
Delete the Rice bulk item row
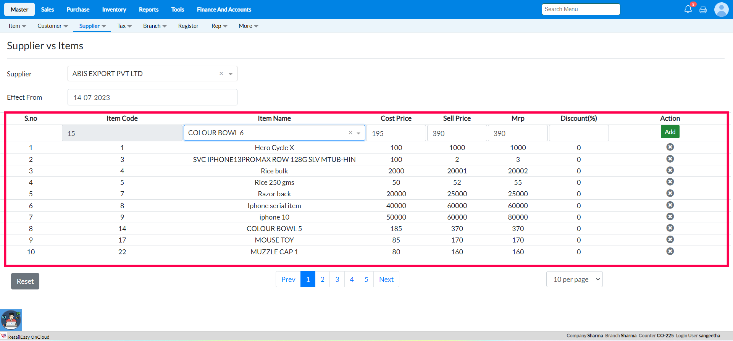(x=670, y=170)
